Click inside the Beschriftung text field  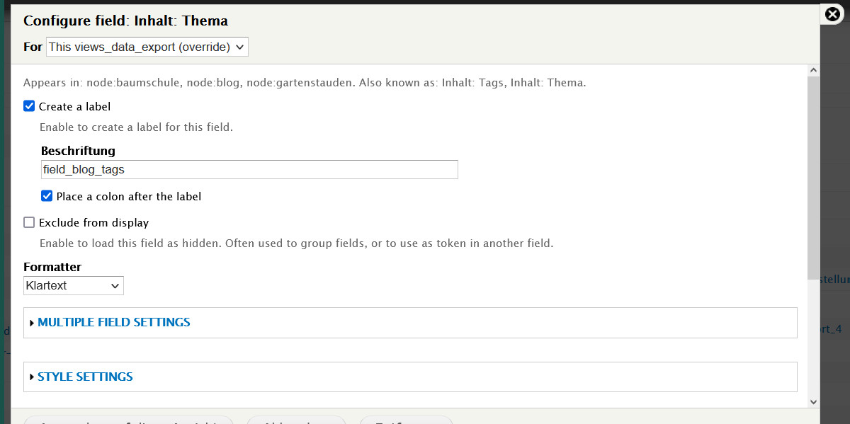coord(248,169)
